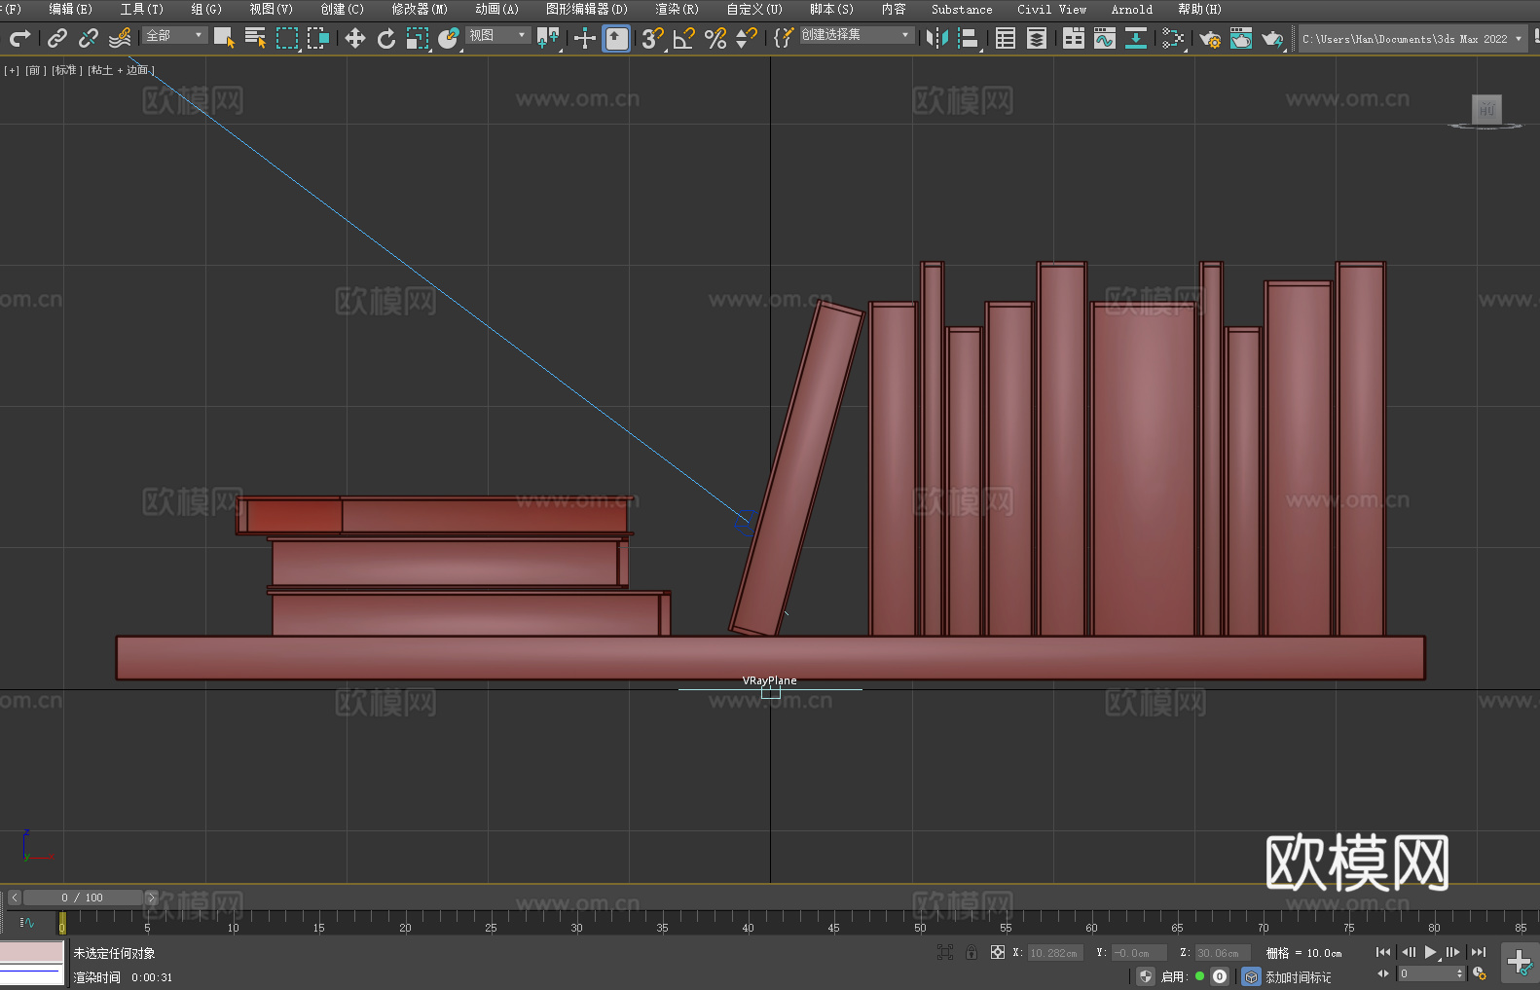Image resolution: width=1540 pixels, height=990 pixels.
Task: Open Arnold menu
Action: pos(1131,9)
